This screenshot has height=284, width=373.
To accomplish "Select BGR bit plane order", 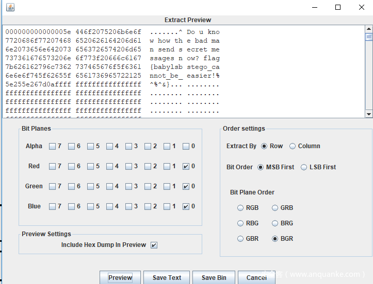I will pos(274,239).
